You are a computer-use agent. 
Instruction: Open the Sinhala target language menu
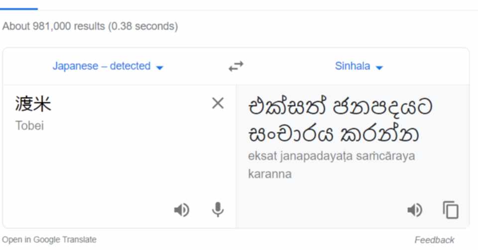coord(353,66)
